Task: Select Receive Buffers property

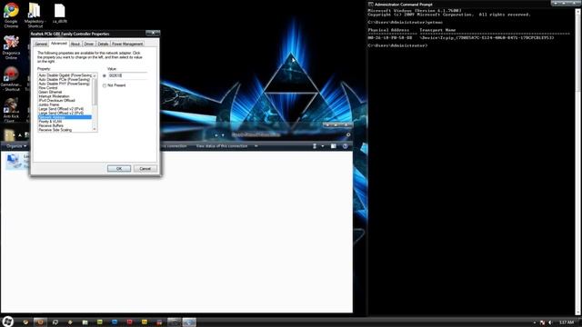Action: [65, 125]
